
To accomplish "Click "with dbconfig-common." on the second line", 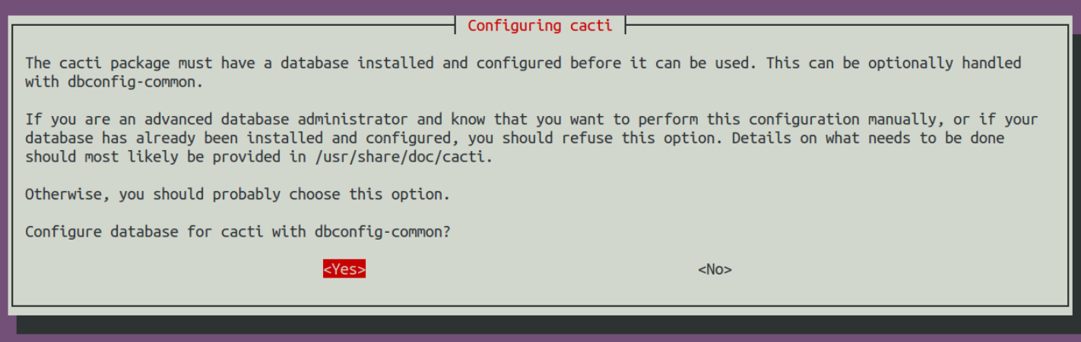I will coord(114,82).
